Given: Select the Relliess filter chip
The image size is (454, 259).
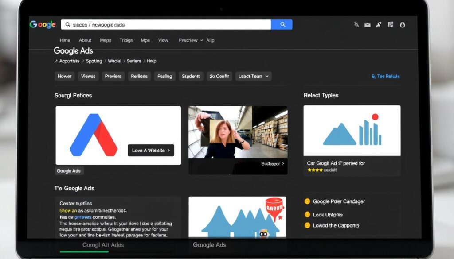Looking at the screenshot, I should point(139,76).
